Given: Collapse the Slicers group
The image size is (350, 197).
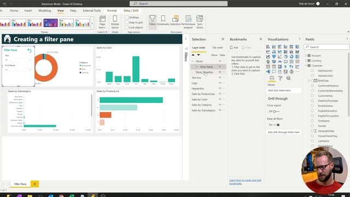Looking at the screenshot, I should tap(193, 61).
